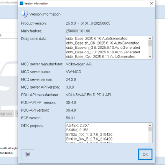
Task: Click Diagnostic data list scroll-down arrow
Action: [150, 57]
